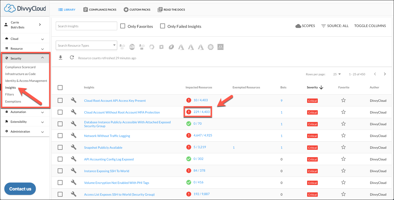394x200 pixels.
Task: Open the Snapshot Publicly Available insight link
Action: (103, 148)
